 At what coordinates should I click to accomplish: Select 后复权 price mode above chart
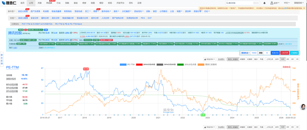[250, 59]
